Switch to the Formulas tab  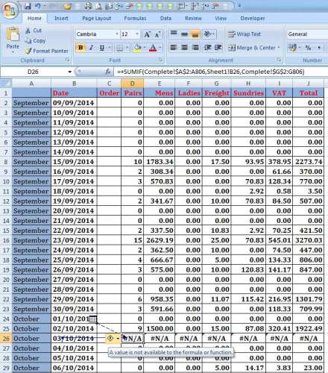pyautogui.click(x=135, y=18)
